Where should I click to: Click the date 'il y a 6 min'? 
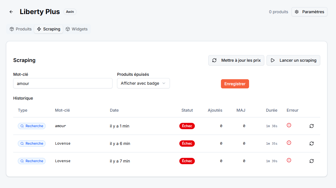pyautogui.click(x=120, y=144)
